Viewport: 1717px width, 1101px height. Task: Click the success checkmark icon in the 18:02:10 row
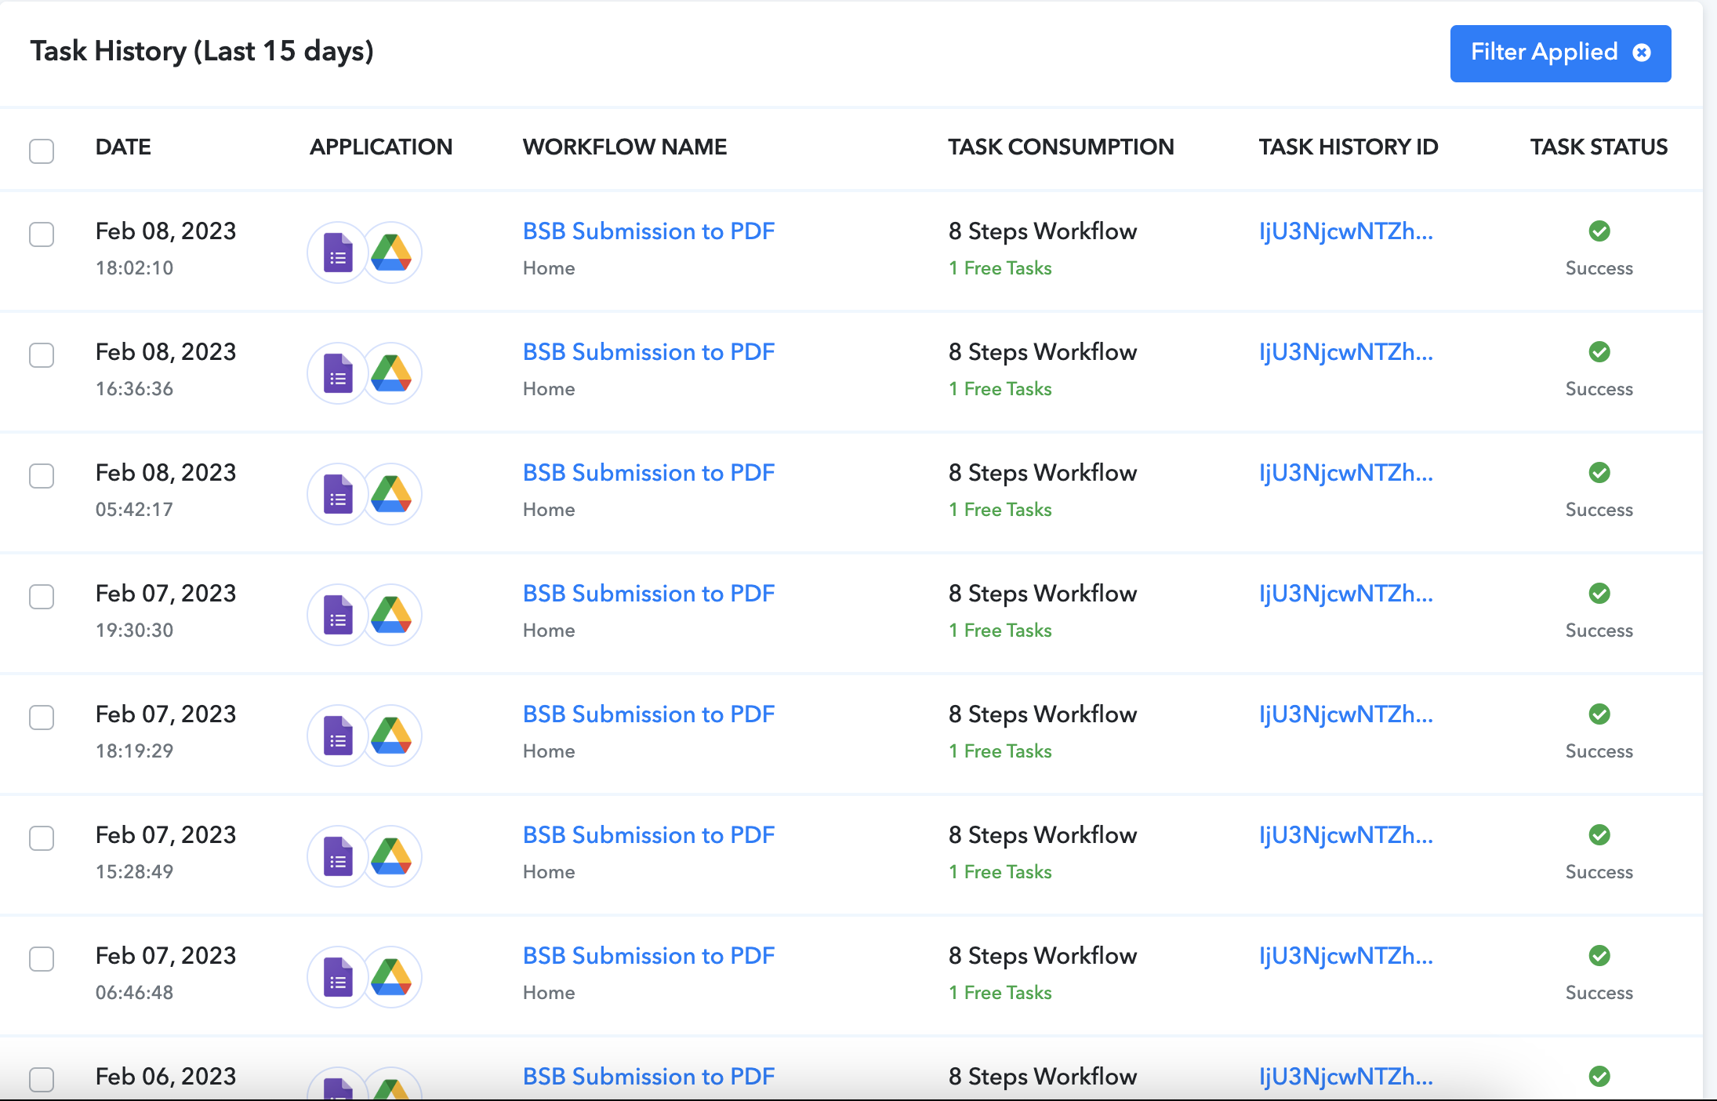[x=1599, y=231]
